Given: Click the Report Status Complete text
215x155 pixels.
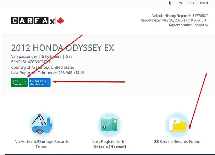Looking at the screenshot, I should coord(188,25).
